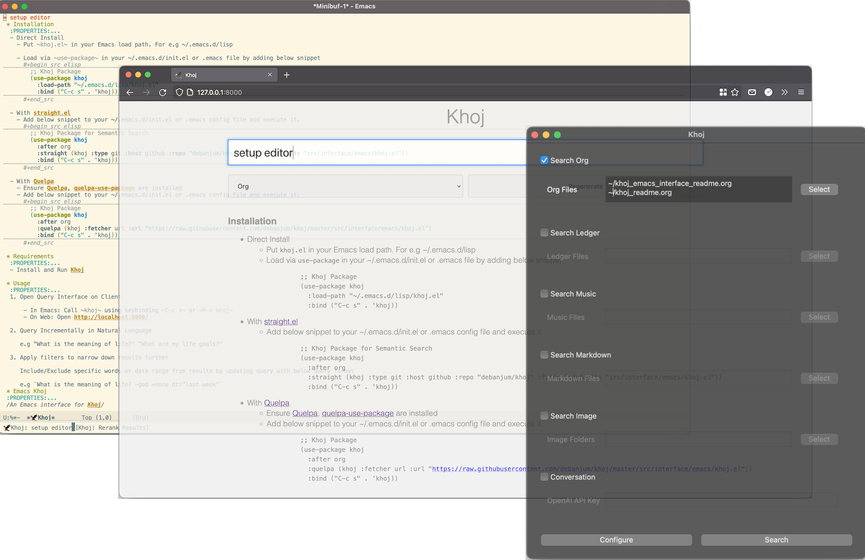Bookmark this page with the star icon
The image size is (865, 560).
click(x=735, y=92)
